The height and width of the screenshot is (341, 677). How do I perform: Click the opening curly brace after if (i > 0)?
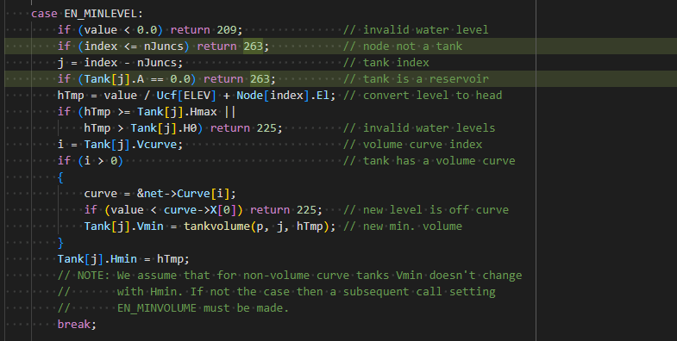60,177
